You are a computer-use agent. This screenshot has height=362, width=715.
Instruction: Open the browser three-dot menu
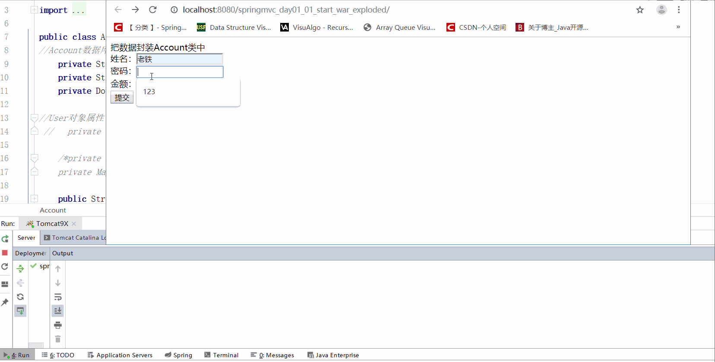click(x=679, y=10)
